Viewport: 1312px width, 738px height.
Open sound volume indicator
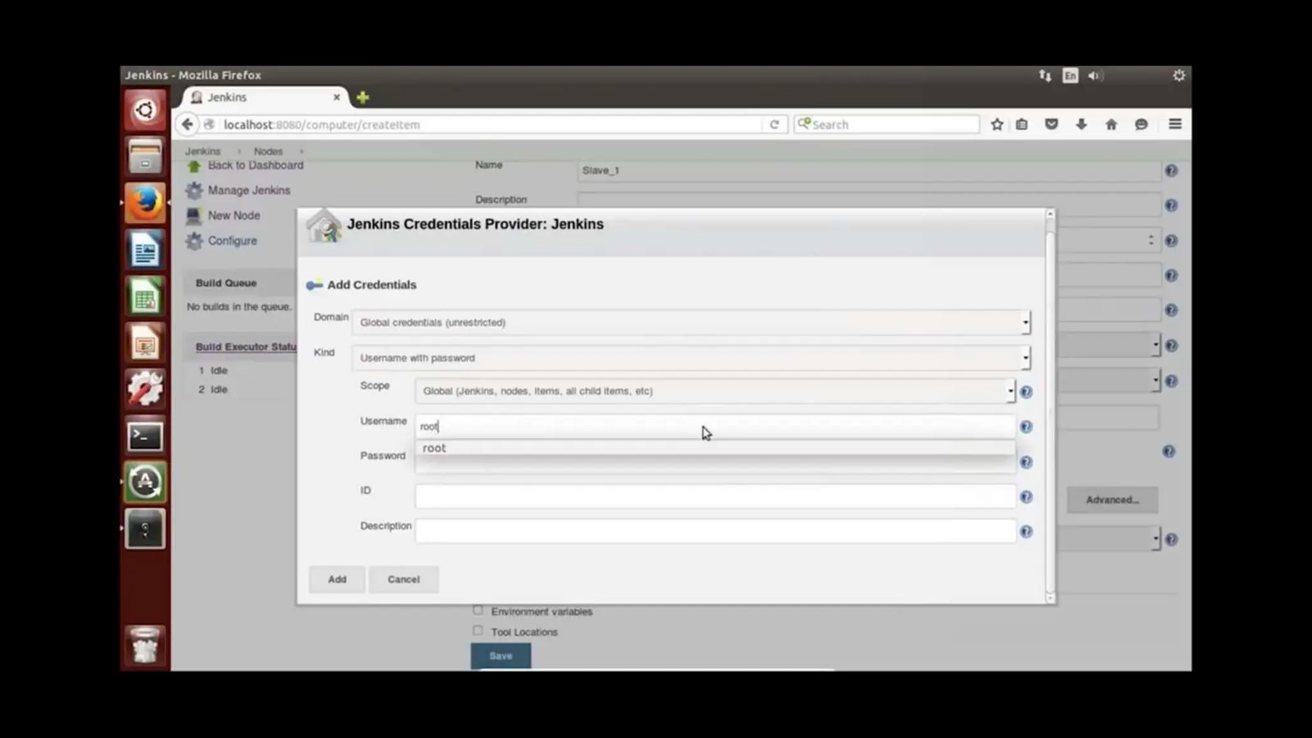[1095, 76]
